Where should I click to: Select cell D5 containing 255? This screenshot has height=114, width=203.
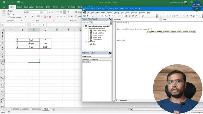coord(45,47)
